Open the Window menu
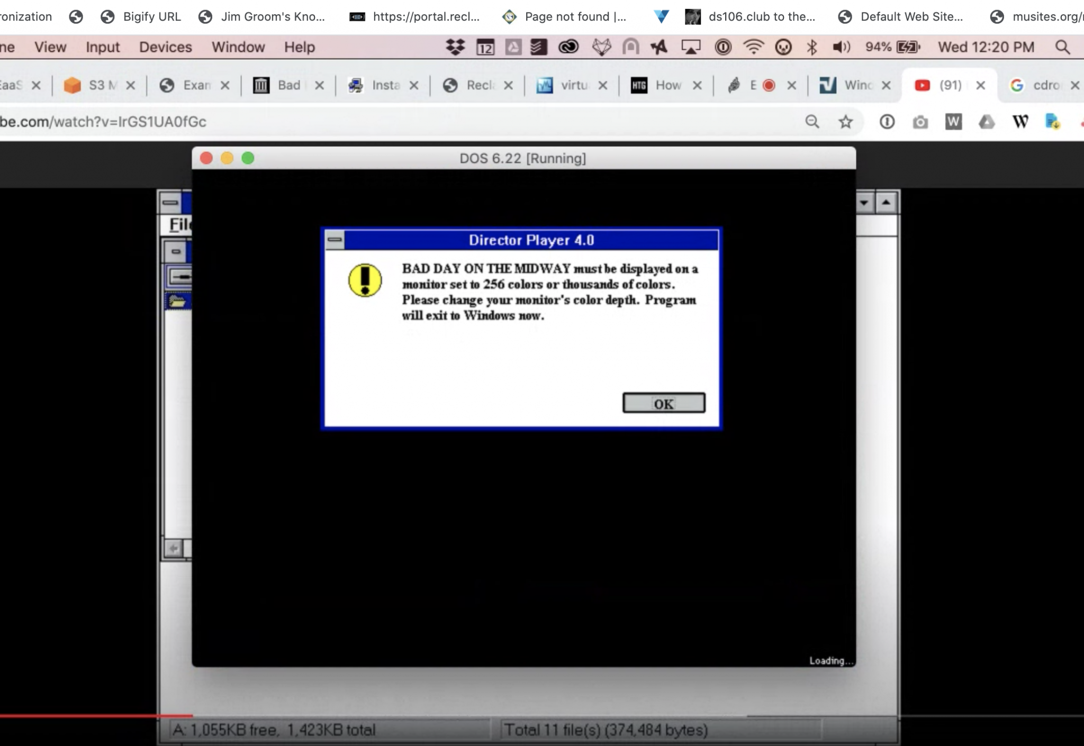 tap(238, 47)
